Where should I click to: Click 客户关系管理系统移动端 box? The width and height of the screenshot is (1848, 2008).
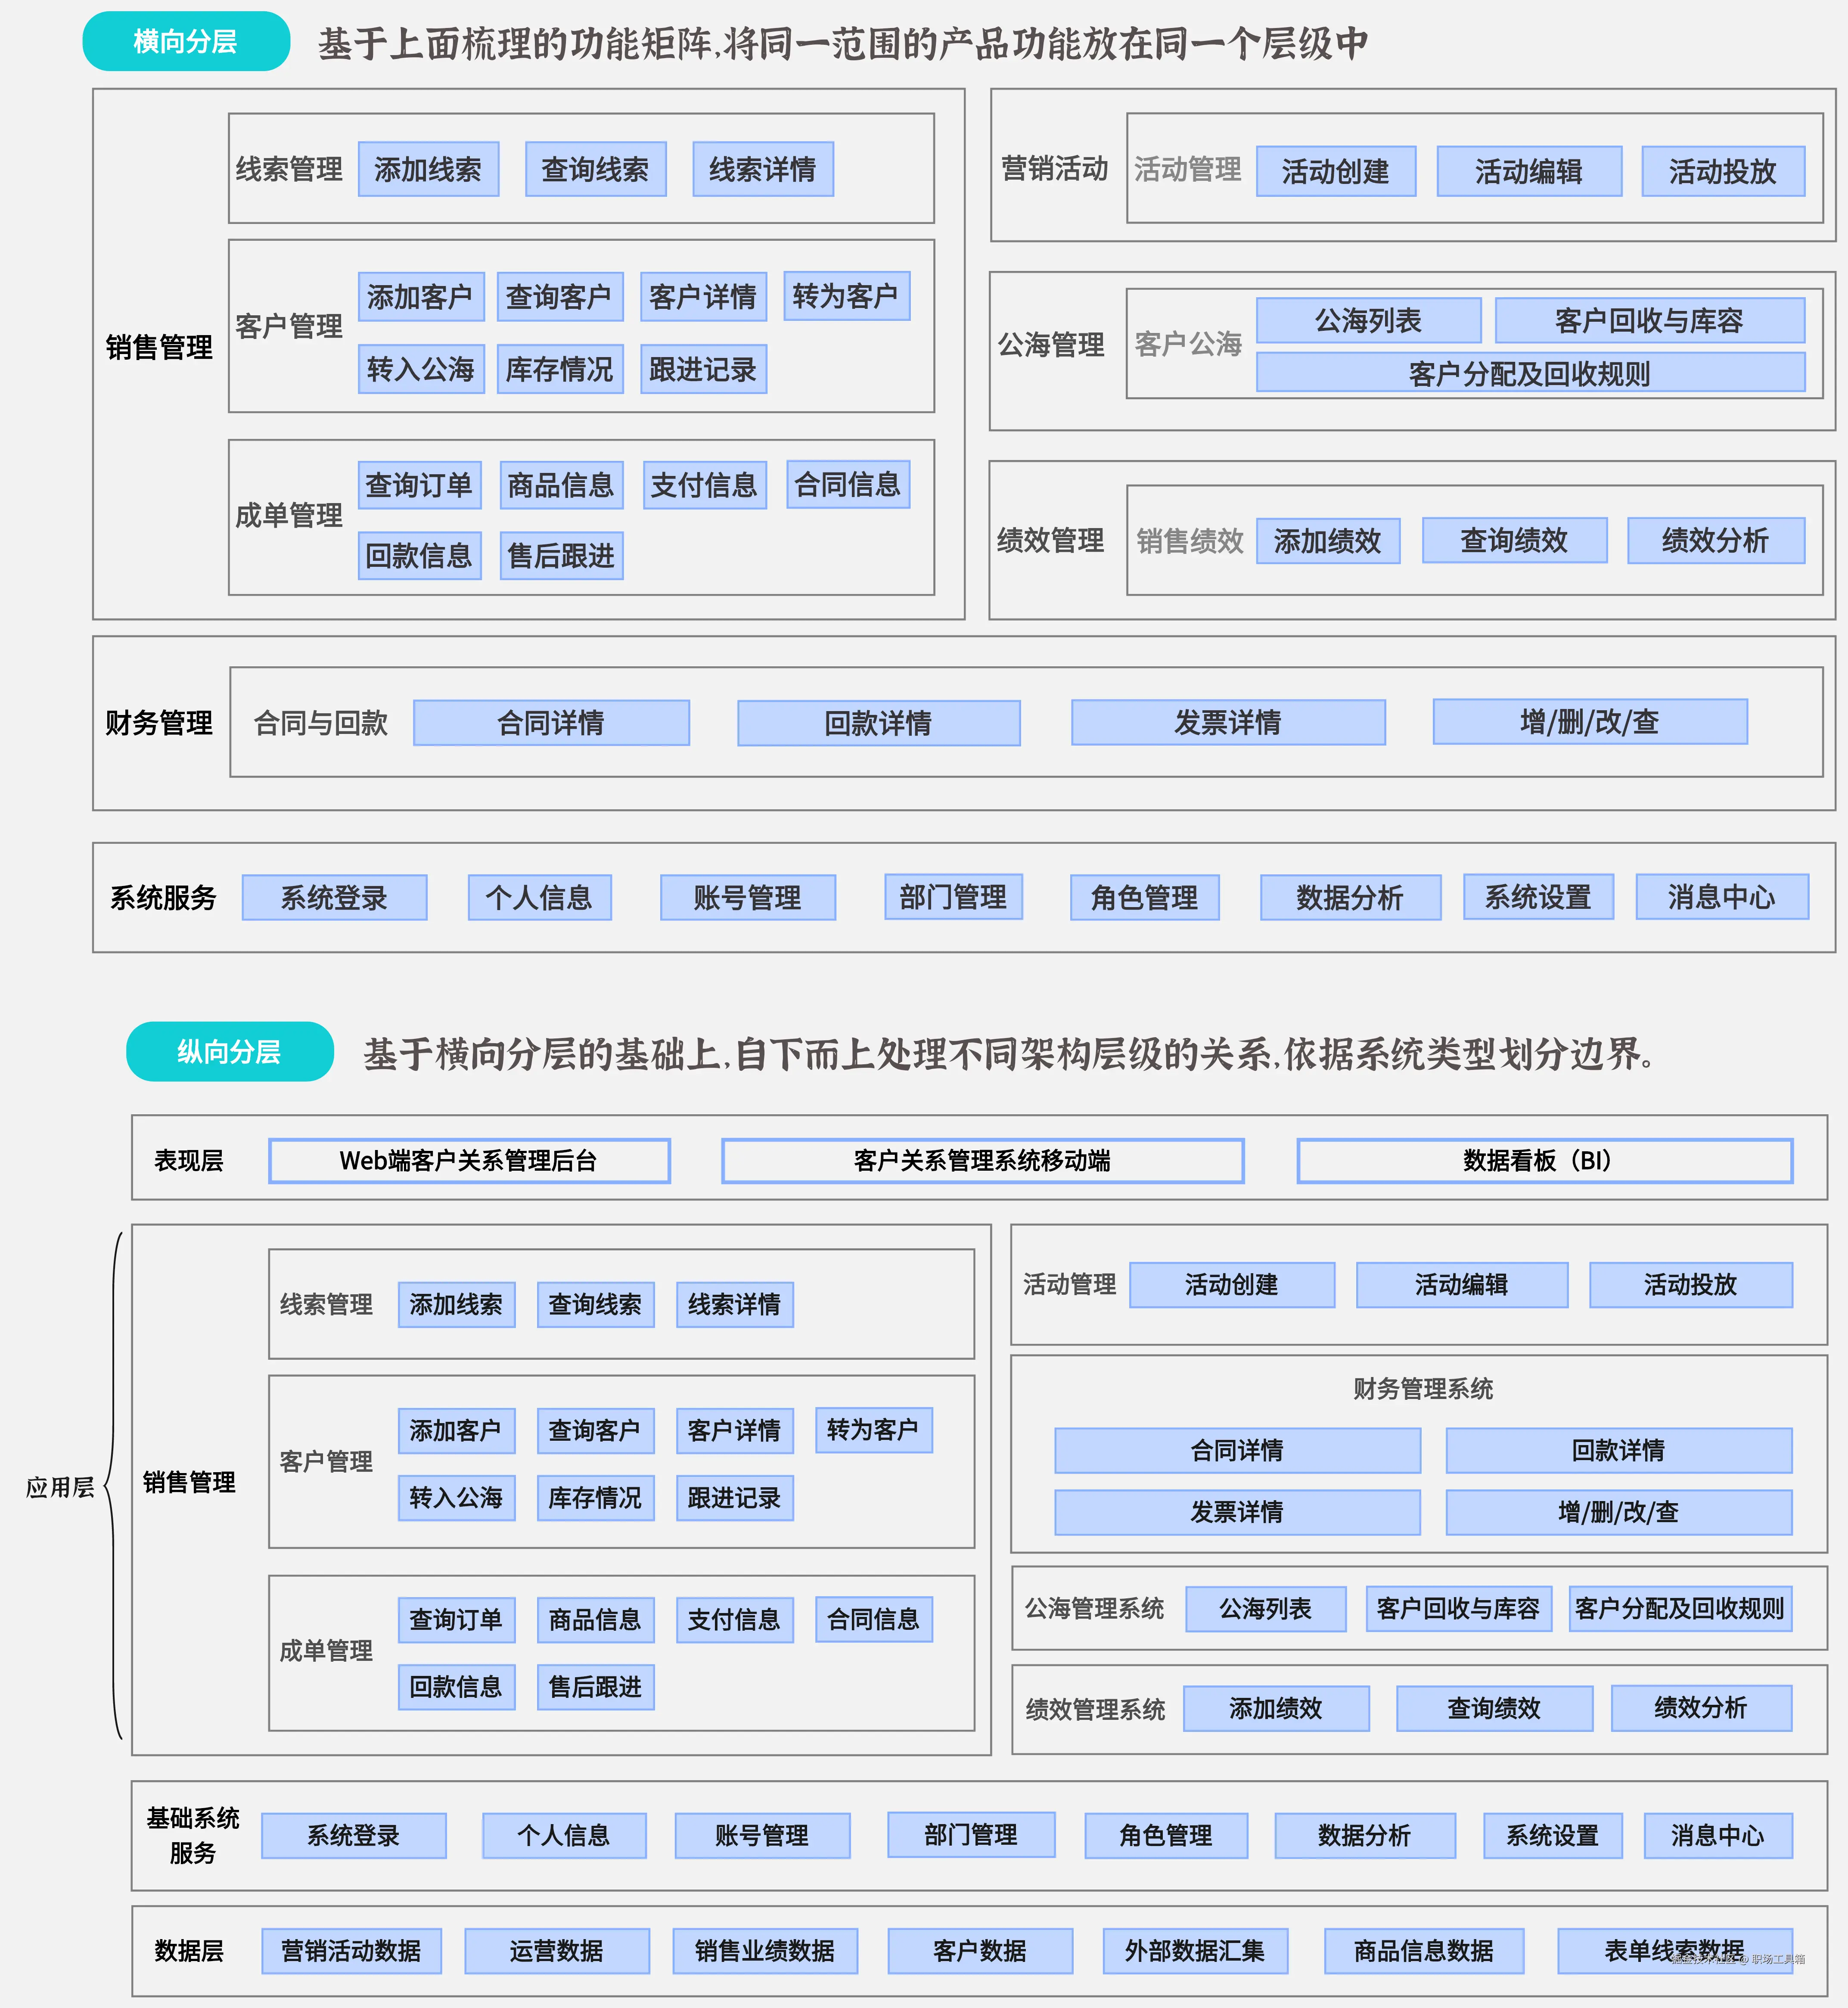tap(982, 1160)
